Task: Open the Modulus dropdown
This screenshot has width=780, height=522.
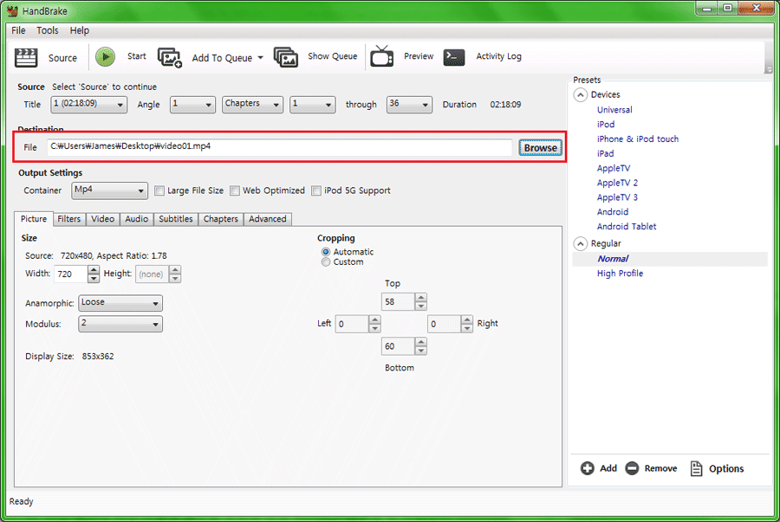Action: 120,324
